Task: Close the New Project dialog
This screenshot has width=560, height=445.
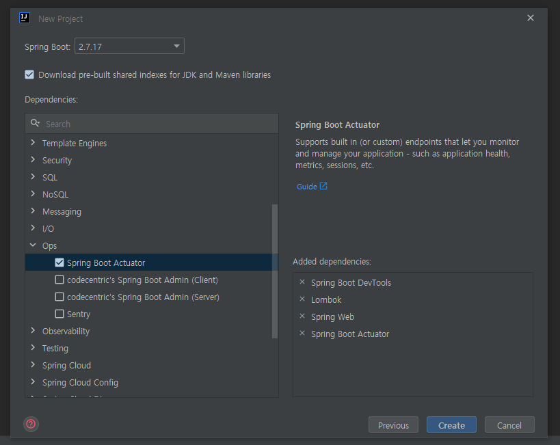Action: tap(531, 18)
